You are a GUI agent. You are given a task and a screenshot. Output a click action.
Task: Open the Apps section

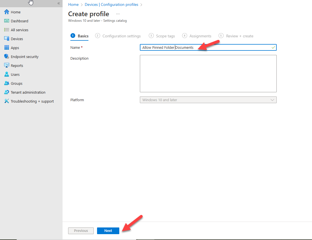(x=6, y=48)
